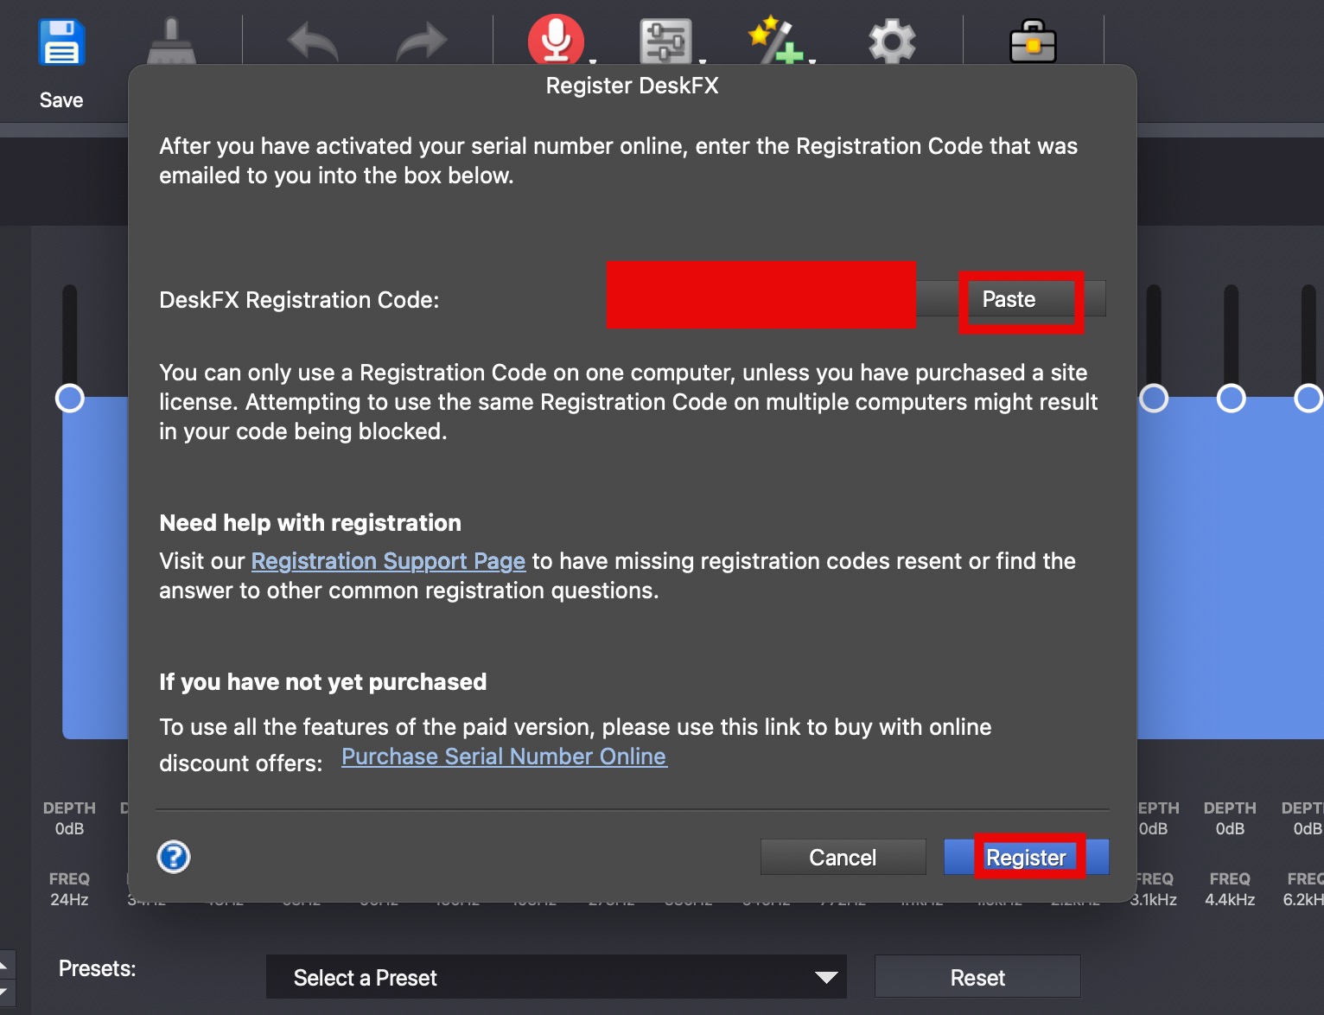Image resolution: width=1324 pixels, height=1015 pixels.
Task: Click the toolbox briefcase icon
Action: pyautogui.click(x=1033, y=41)
